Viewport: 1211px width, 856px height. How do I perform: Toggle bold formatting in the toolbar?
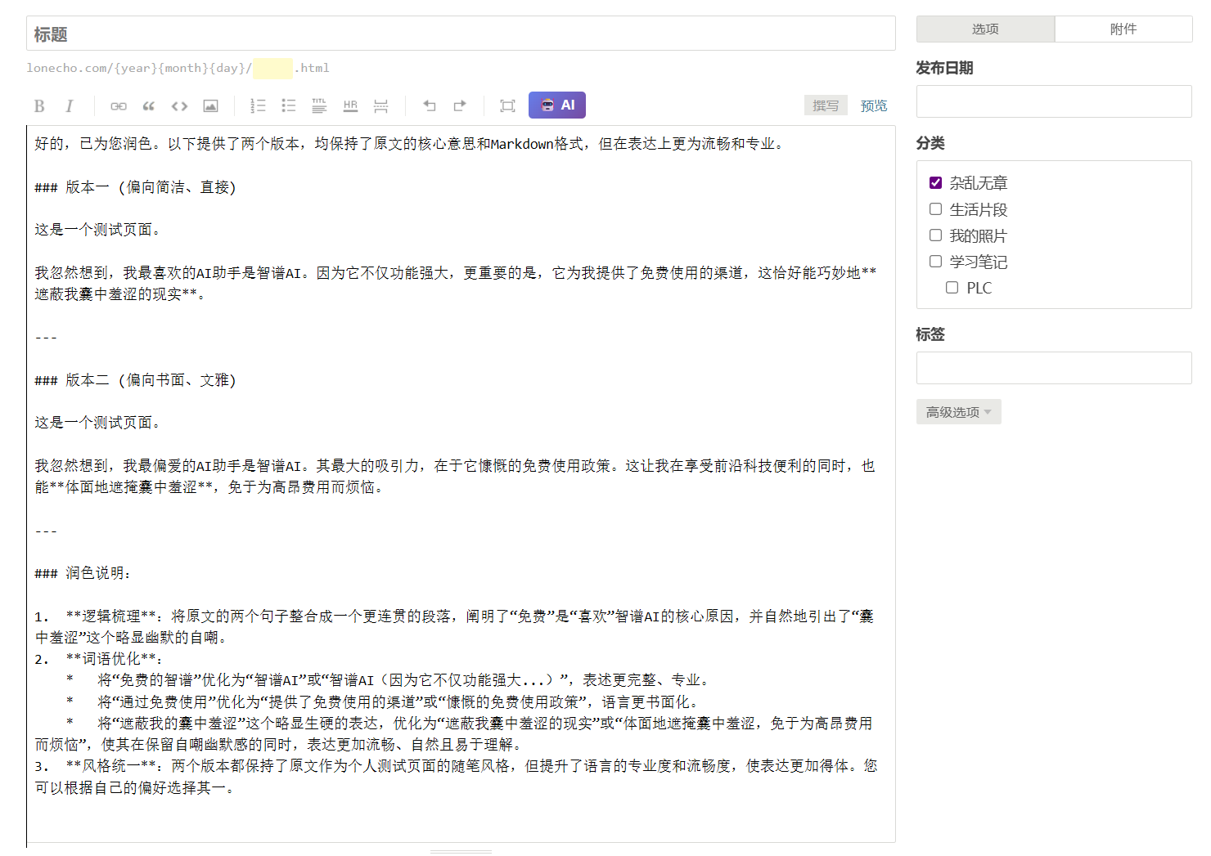click(38, 106)
